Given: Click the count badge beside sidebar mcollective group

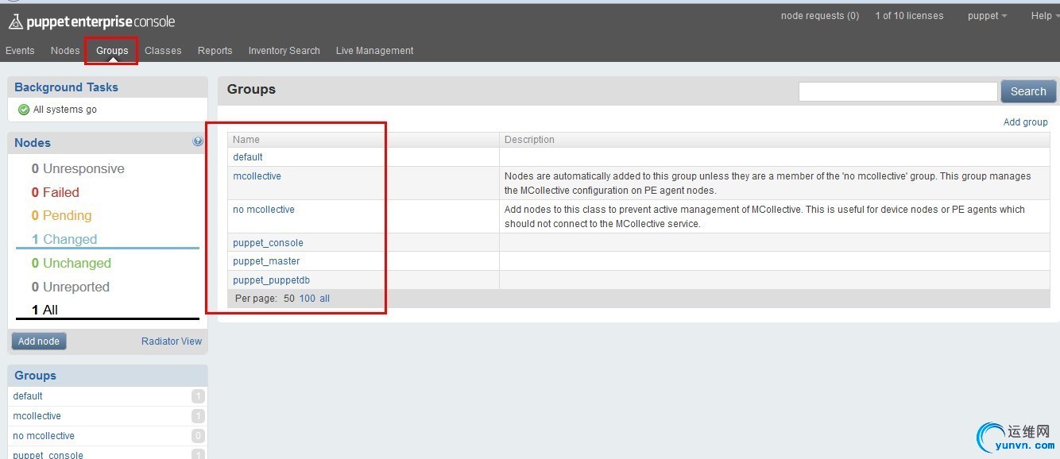Looking at the screenshot, I should point(198,416).
